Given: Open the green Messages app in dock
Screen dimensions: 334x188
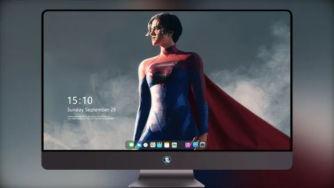Looking at the screenshot, I should 131,145.
